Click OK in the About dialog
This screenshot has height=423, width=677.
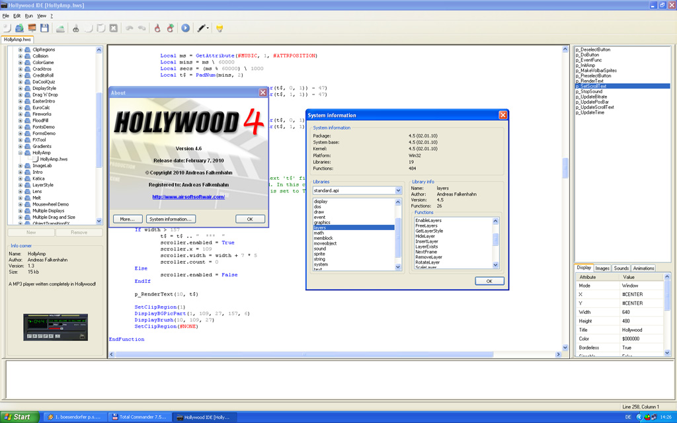coord(250,219)
